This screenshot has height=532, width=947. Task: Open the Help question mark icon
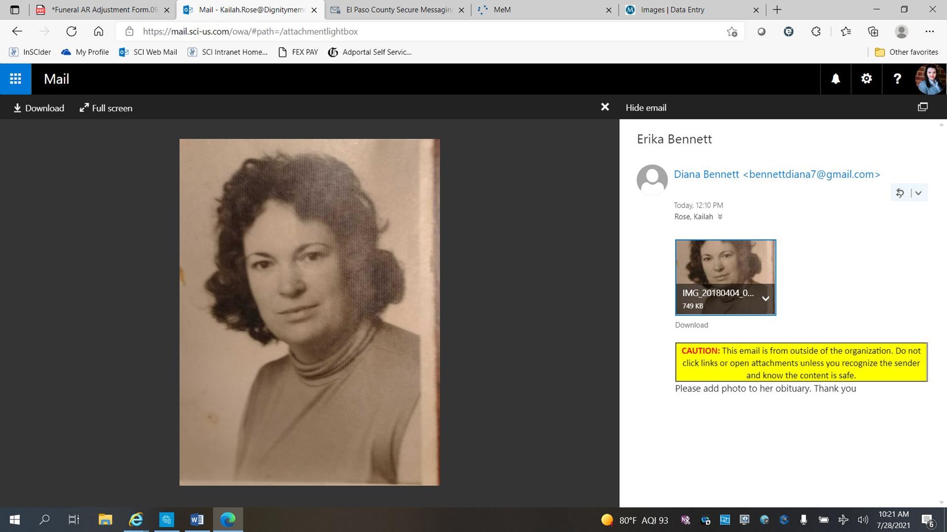point(897,79)
